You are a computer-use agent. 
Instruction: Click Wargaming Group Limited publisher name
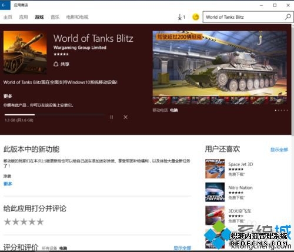coord(80,48)
